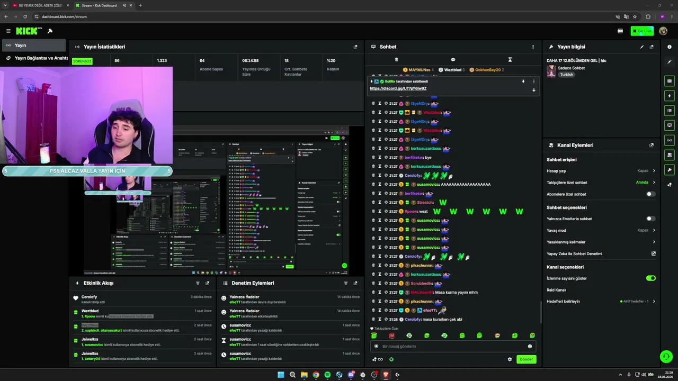Open Windows Start menu
678x381 pixels.
coord(281,375)
